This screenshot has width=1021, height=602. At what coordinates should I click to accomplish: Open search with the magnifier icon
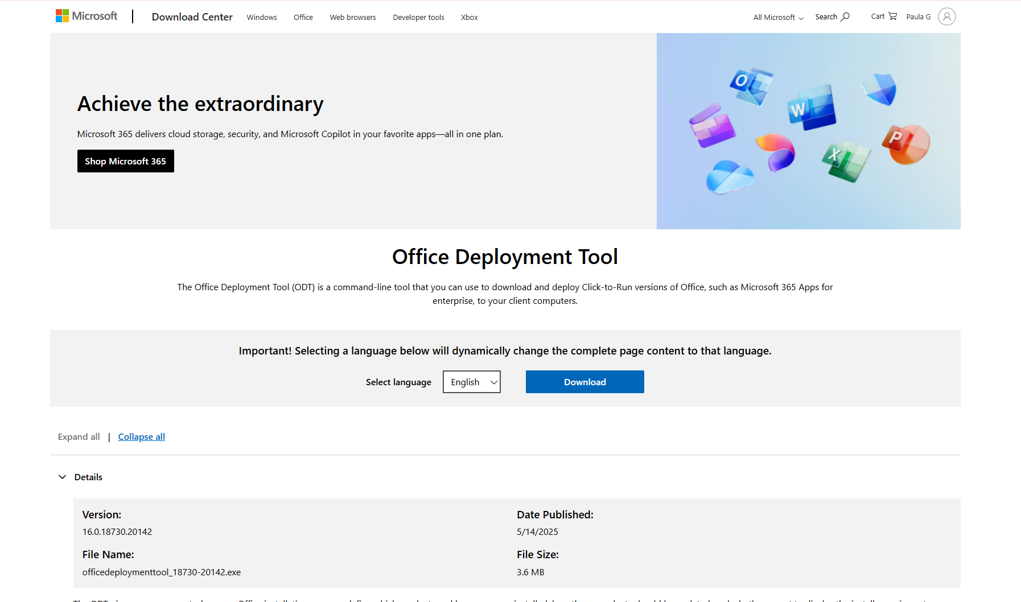(844, 17)
